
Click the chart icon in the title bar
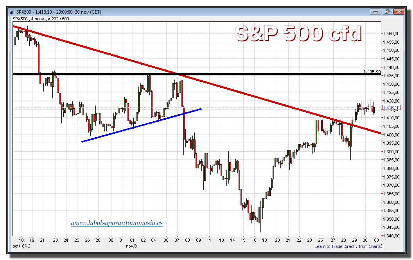12,12
